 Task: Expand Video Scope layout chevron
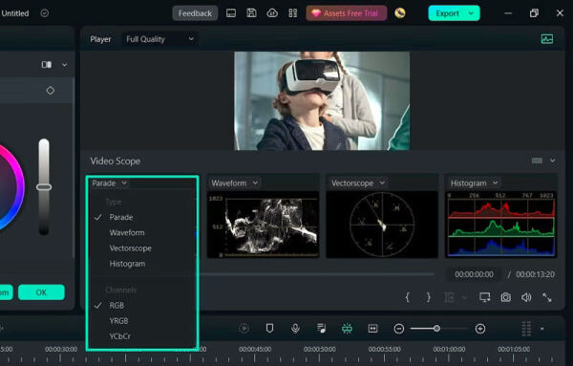pos(553,161)
